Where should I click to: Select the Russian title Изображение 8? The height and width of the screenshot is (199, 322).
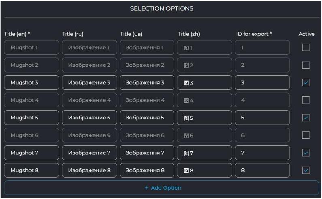pyautogui.click(x=90, y=170)
